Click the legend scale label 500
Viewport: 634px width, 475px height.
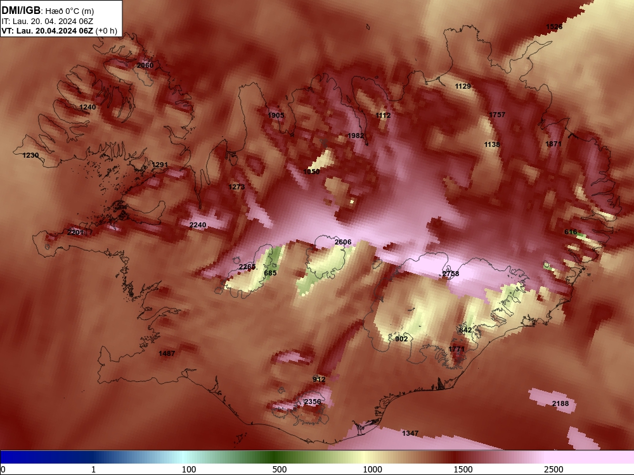(x=280, y=469)
